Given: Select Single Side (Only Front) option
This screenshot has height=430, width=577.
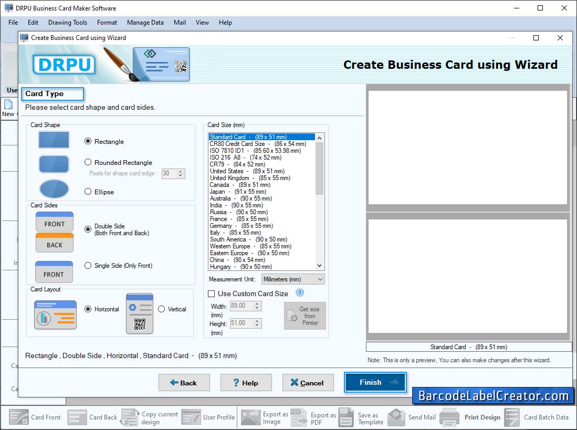Looking at the screenshot, I should click(x=88, y=265).
